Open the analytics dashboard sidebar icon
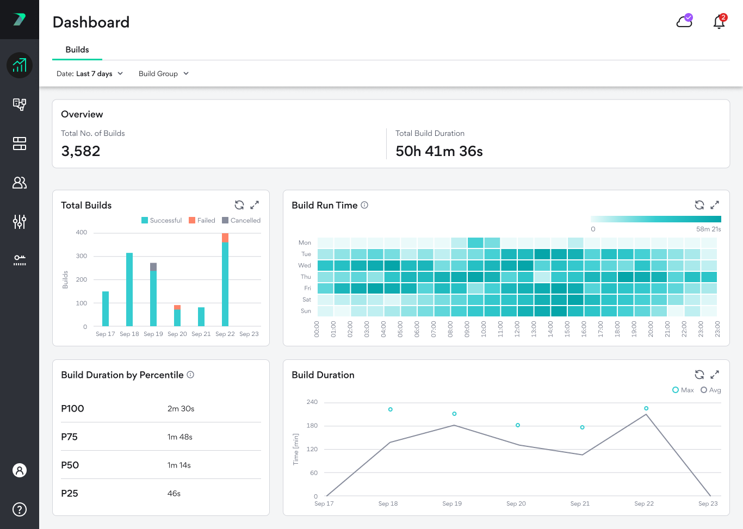The width and height of the screenshot is (743, 529). 20,65
